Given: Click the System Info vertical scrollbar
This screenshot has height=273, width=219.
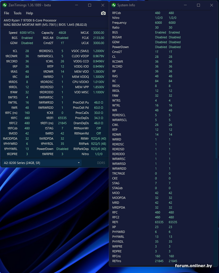Looking at the screenshot, I should [x=217, y=136].
